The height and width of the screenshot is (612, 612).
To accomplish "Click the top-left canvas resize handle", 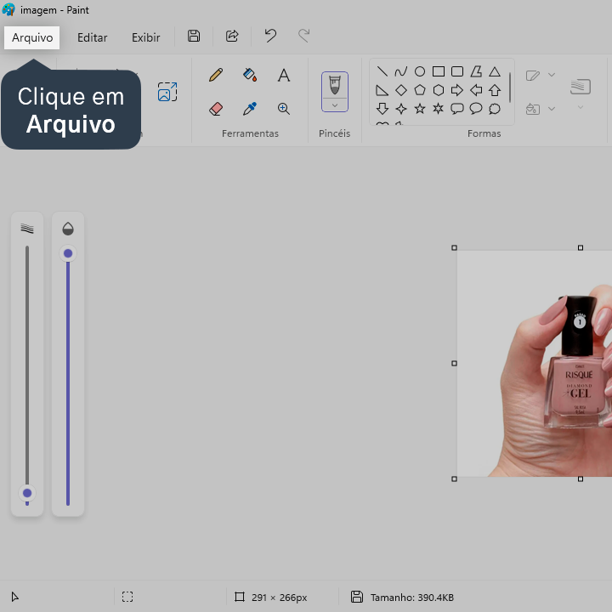I will (454, 247).
